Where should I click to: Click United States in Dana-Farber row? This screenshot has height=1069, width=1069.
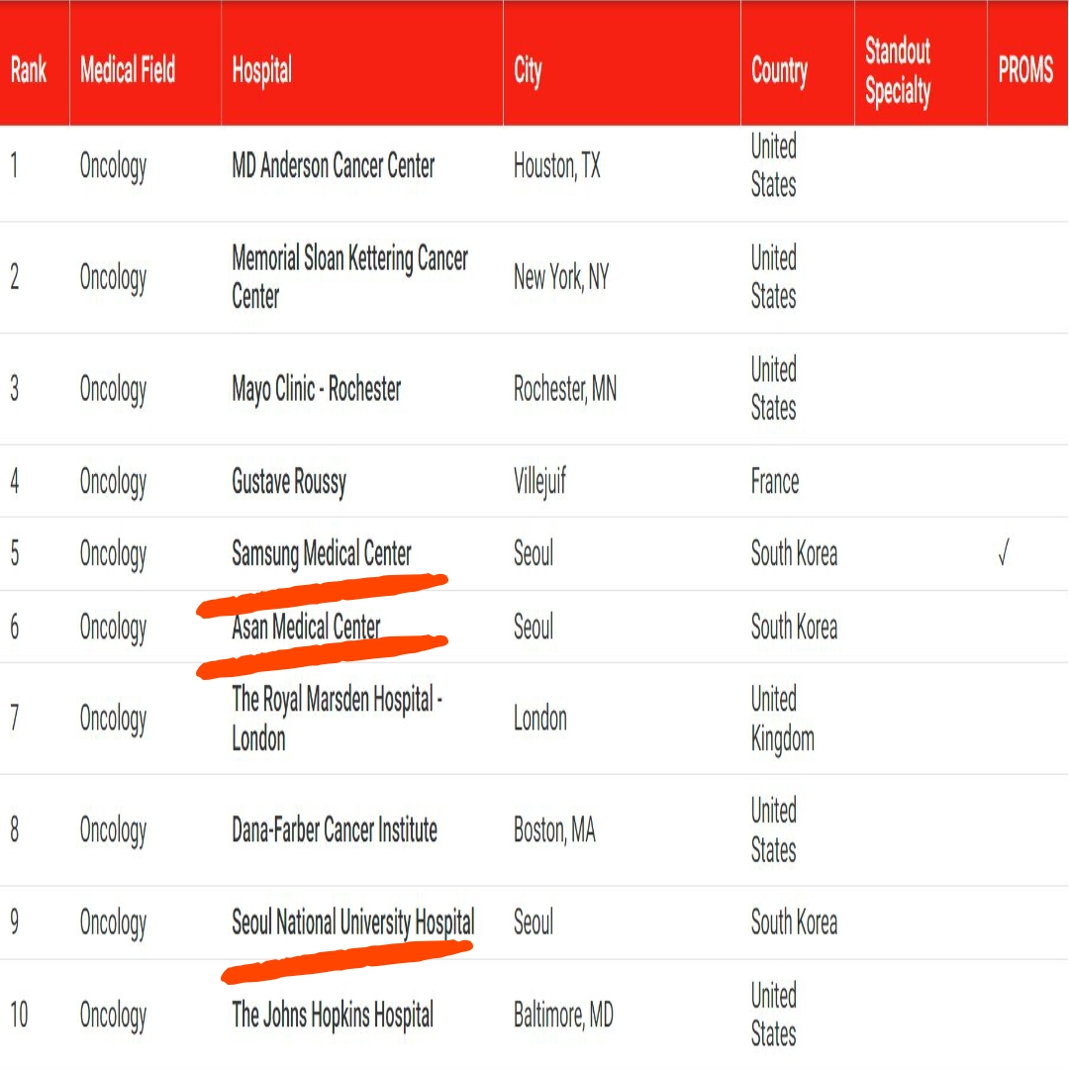pyautogui.click(x=773, y=830)
